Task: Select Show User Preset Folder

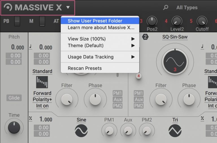Action: pyautogui.click(x=95, y=21)
